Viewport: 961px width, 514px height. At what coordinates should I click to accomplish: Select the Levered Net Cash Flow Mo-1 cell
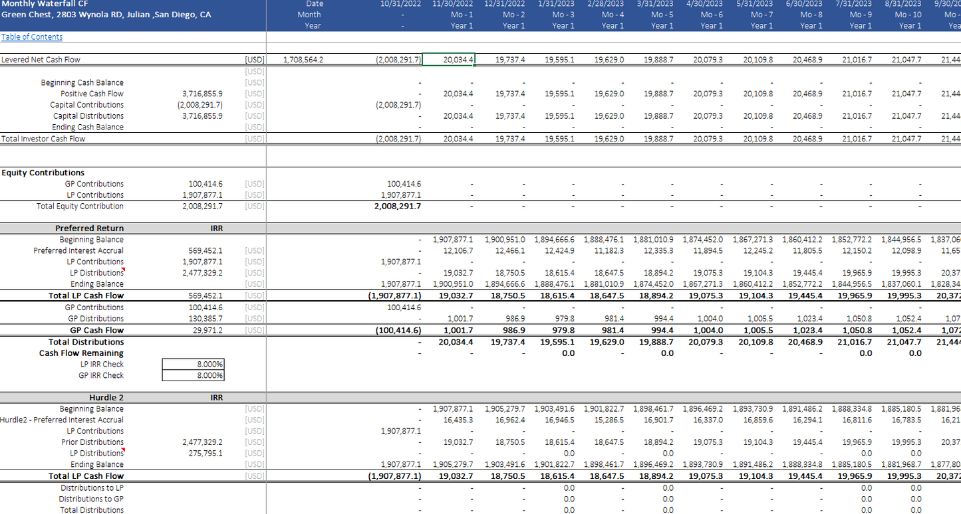coord(449,60)
